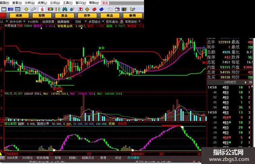Click the 中原高速 stock name label
255x164 pixels.
pos(11,26)
